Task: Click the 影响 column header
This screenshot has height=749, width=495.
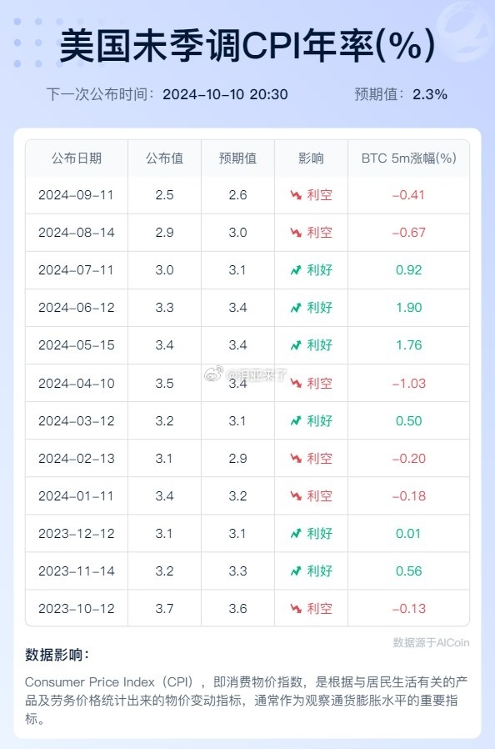Action: pyautogui.click(x=311, y=158)
